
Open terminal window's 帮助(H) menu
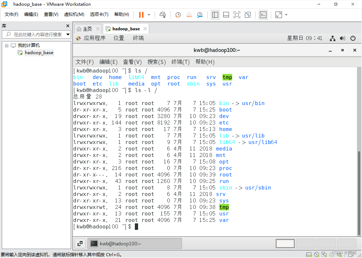pos(205,62)
